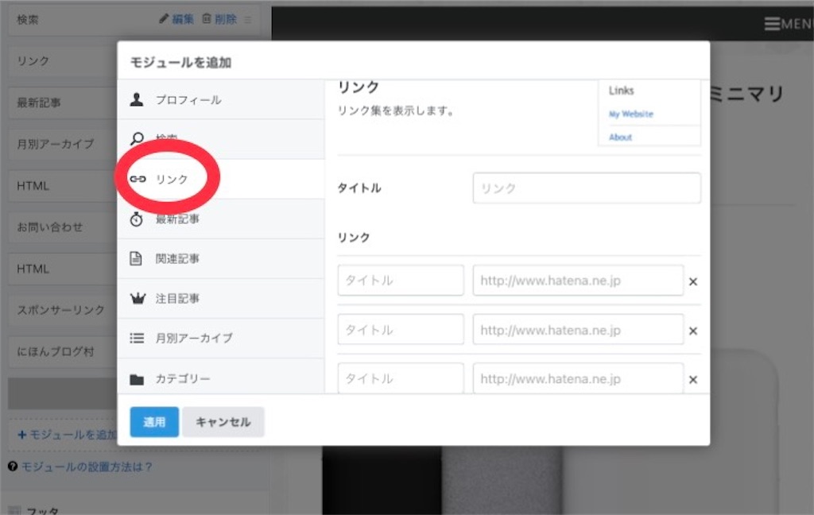Click the crown icon for 注目記事
This screenshot has height=515, width=814.
coord(138,299)
